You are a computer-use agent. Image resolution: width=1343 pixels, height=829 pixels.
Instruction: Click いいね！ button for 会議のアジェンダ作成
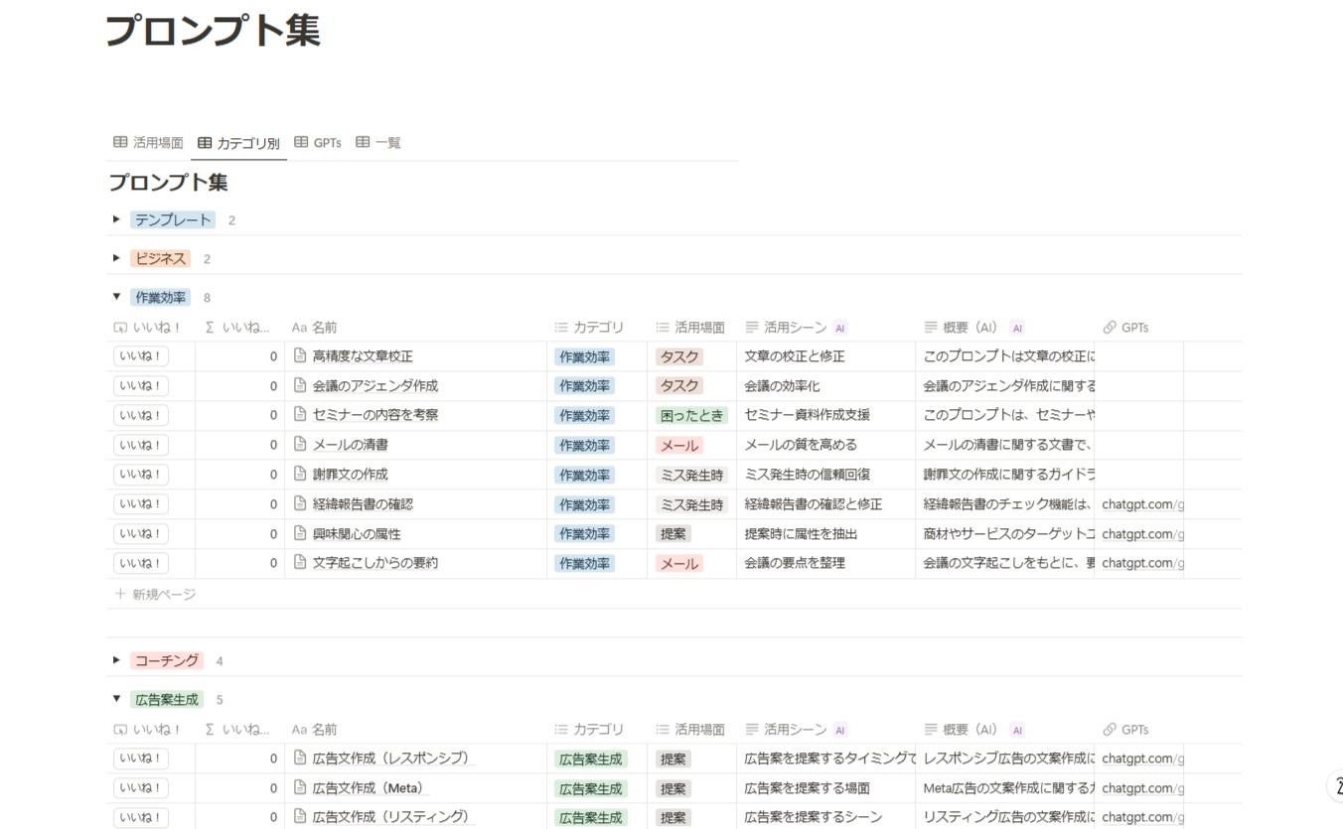tap(141, 386)
